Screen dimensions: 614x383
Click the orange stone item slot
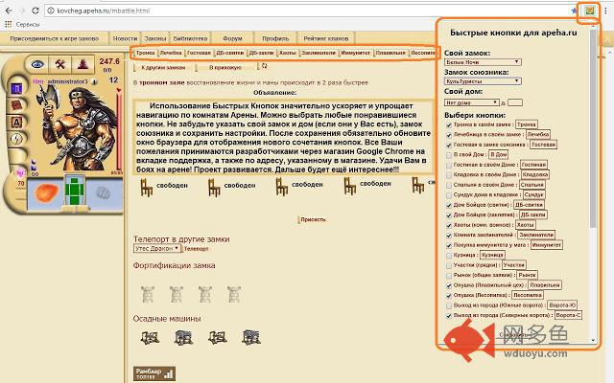coord(46,193)
